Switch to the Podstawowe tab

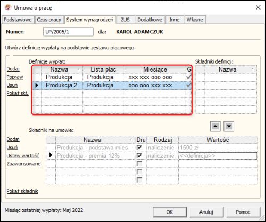click(18, 20)
